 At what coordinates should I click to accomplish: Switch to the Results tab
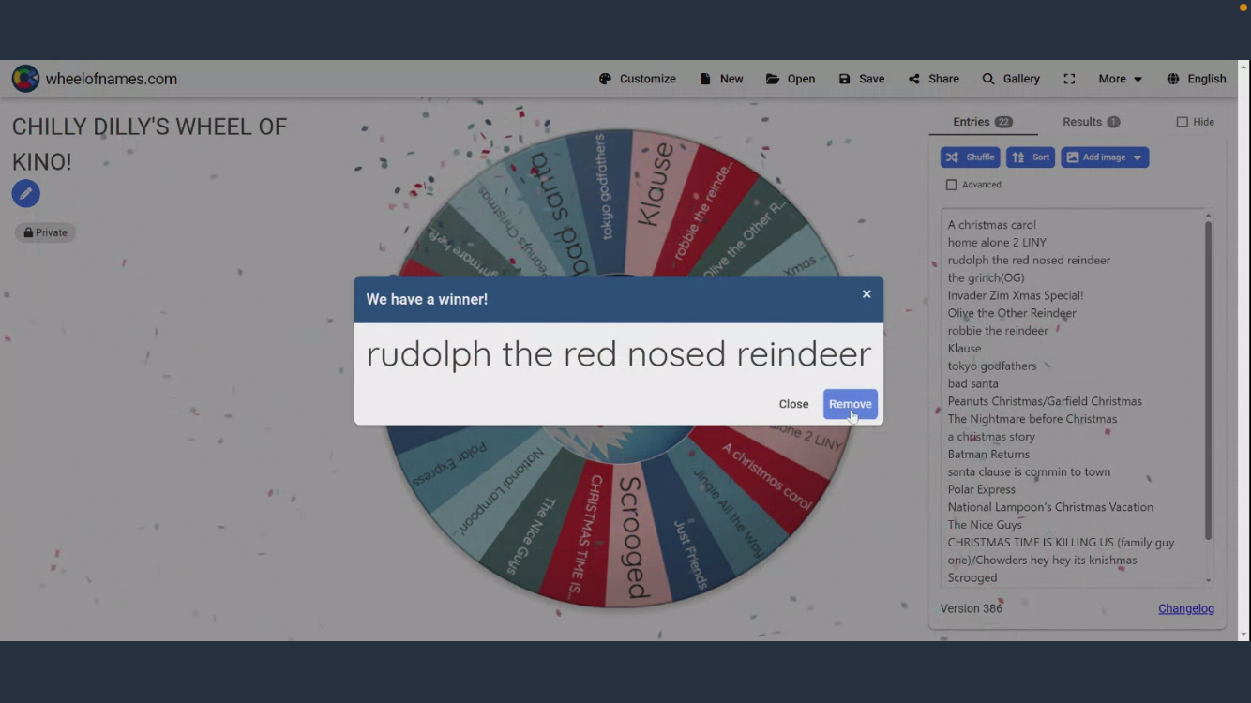click(1091, 122)
